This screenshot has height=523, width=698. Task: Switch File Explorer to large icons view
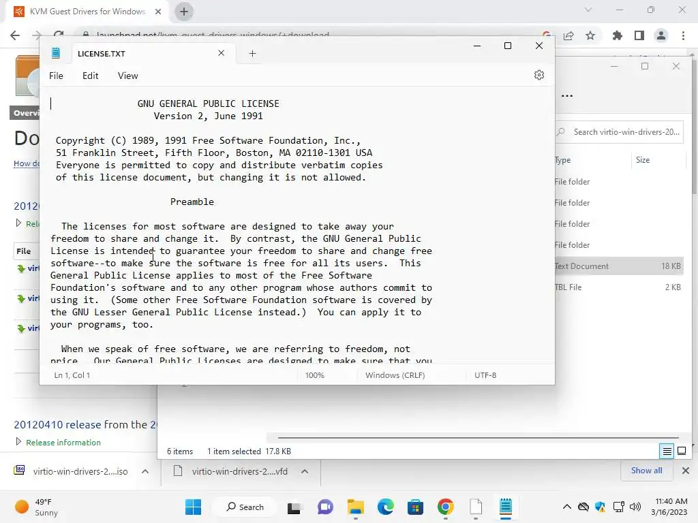(682, 451)
